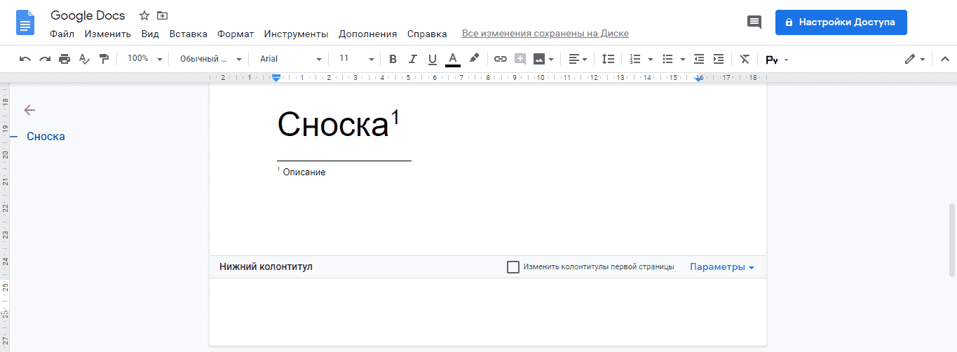Click the Print icon in toolbar
This screenshot has width=957, height=352.
click(65, 59)
